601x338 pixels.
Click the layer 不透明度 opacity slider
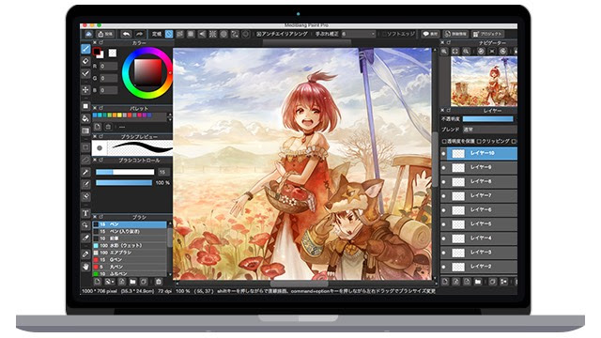coord(488,119)
